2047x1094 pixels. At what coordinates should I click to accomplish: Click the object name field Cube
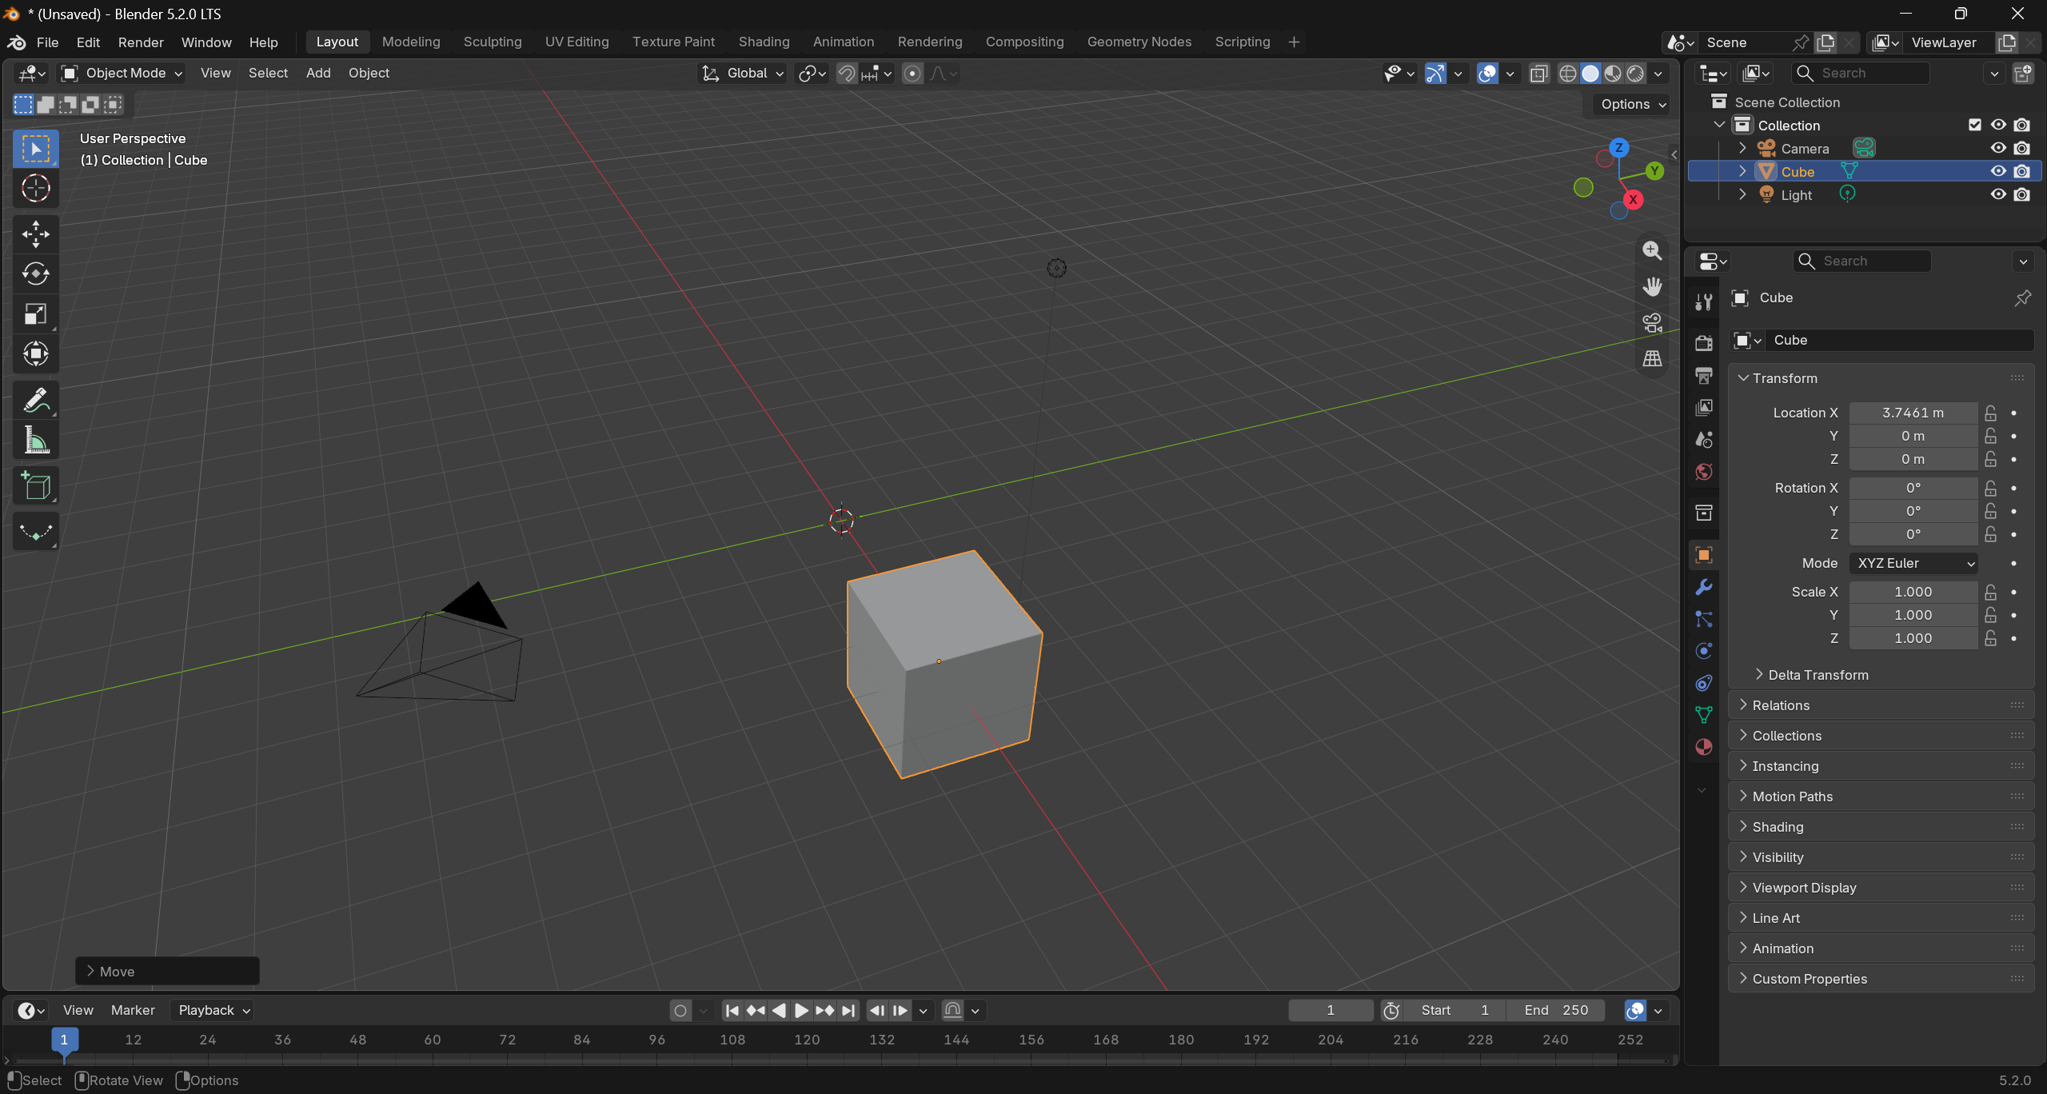pos(1900,340)
